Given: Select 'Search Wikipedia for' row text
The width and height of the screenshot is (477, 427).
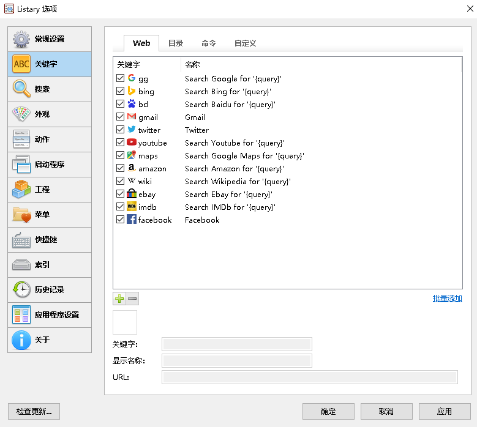Looking at the screenshot, I should tap(222, 182).
